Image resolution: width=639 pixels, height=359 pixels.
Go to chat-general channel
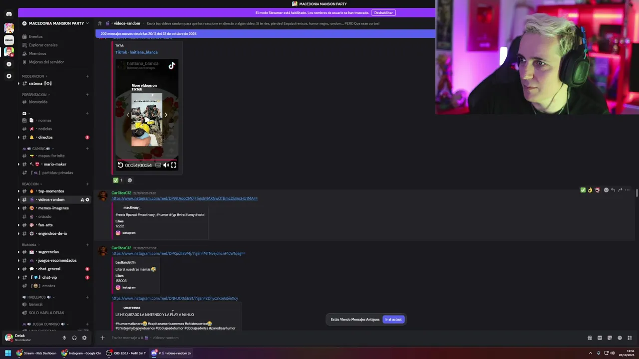pos(49,269)
